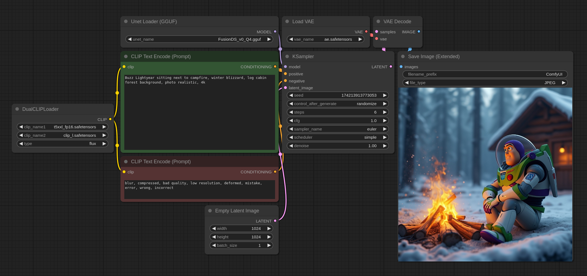Collapse the VAE Decode node via its title dot
Viewport: 587px width, 276px height.
[x=378, y=21]
